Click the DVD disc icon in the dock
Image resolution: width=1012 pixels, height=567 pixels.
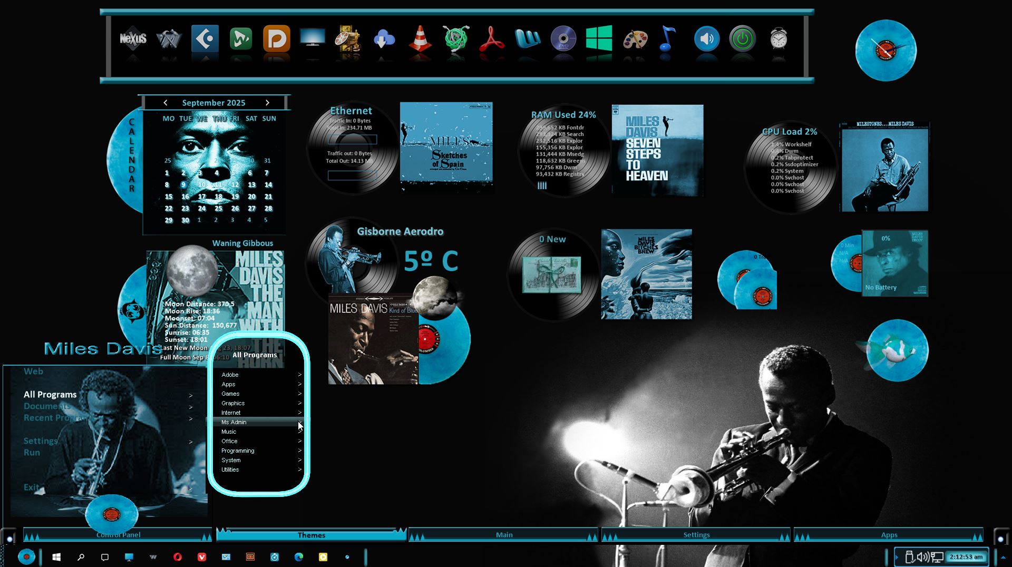tap(563, 39)
